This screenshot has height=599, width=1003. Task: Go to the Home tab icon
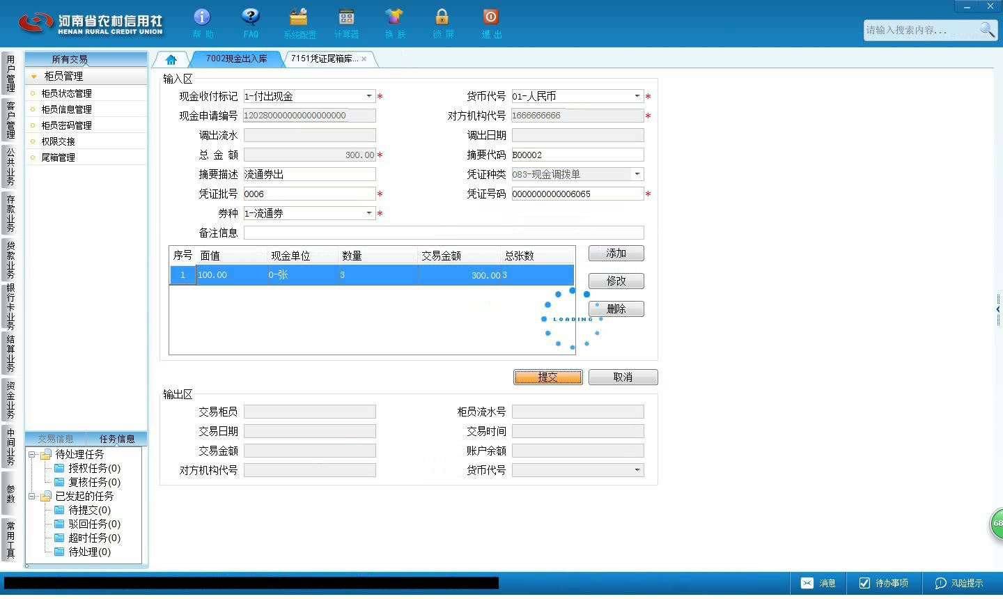(x=171, y=59)
